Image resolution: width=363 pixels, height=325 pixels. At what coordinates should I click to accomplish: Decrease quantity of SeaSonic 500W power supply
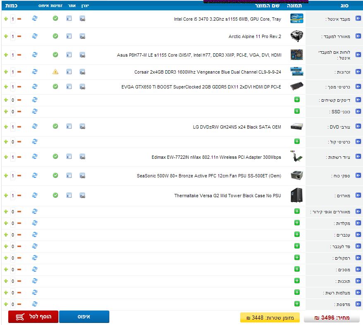click(19, 175)
